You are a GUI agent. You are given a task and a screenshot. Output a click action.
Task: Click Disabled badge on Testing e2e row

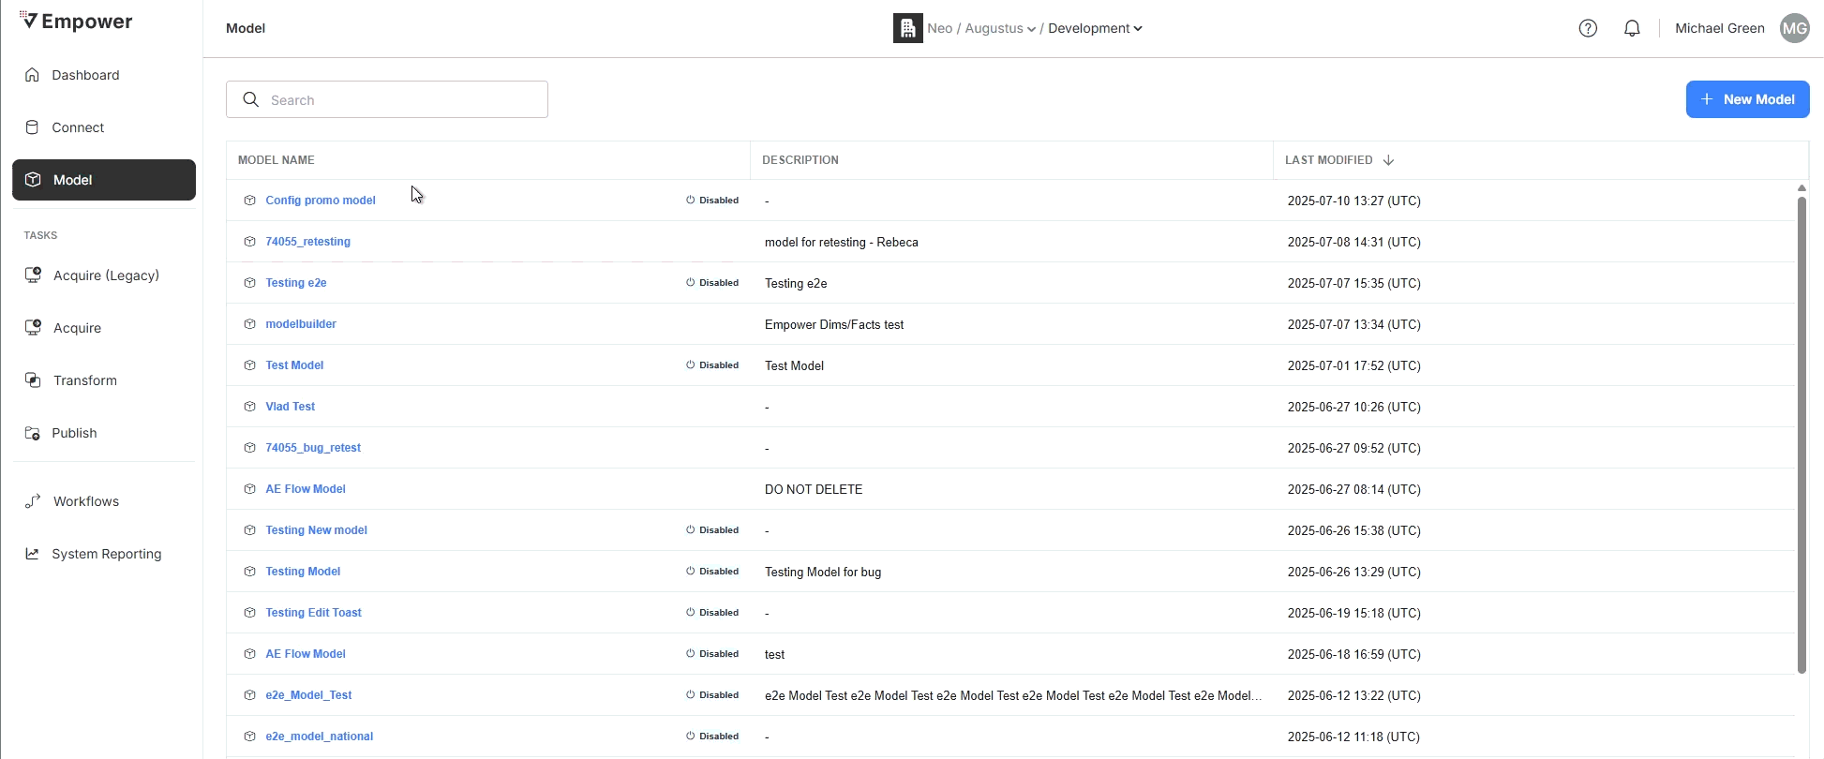point(712,283)
